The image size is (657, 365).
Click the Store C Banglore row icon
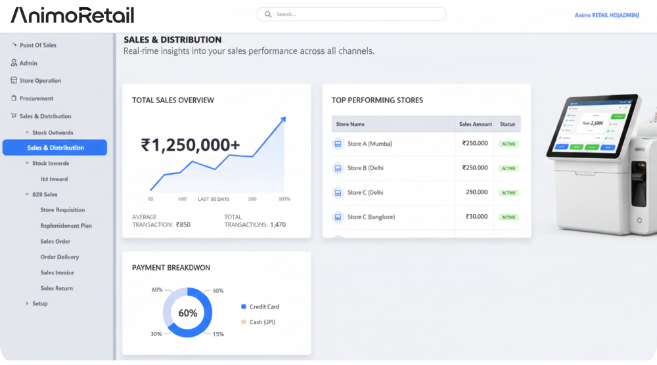[338, 217]
